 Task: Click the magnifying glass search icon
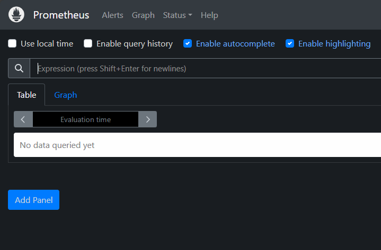coord(19,68)
